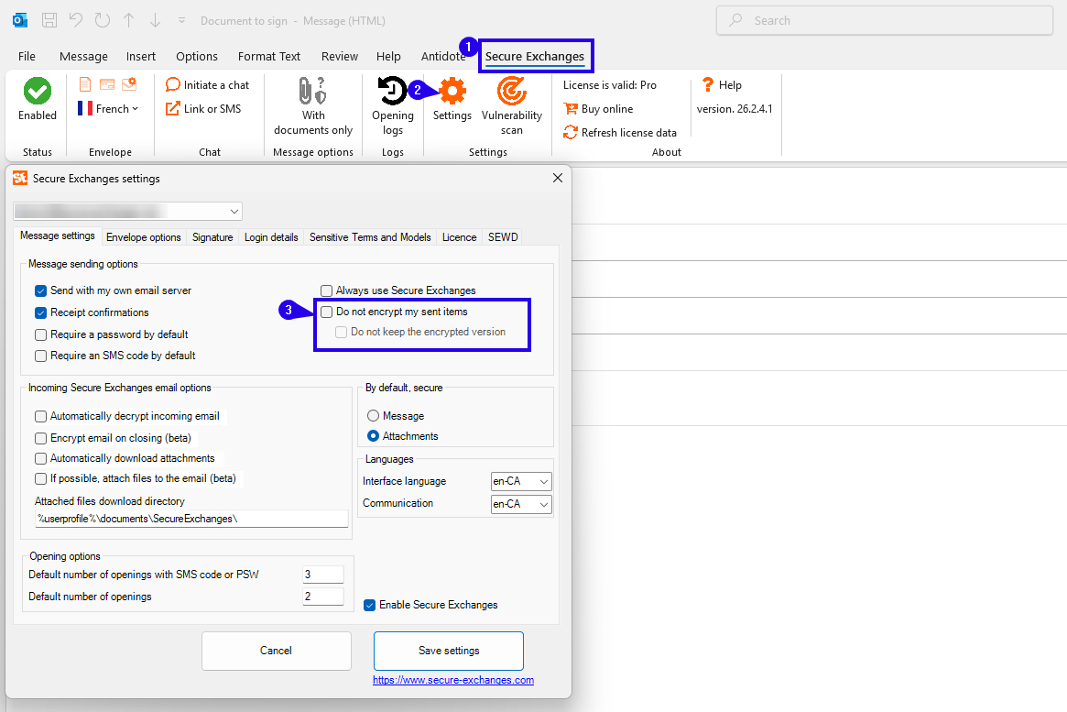Close the Secure Exchanges settings dialog

(558, 178)
